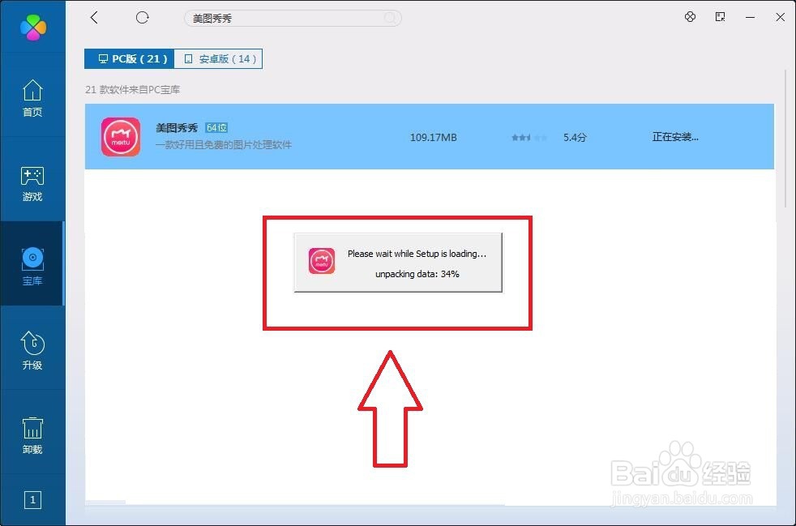Click the 5.4分 score text

[x=575, y=137]
